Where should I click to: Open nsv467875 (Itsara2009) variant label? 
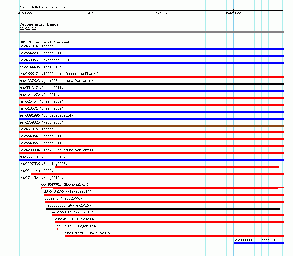coord(41,129)
